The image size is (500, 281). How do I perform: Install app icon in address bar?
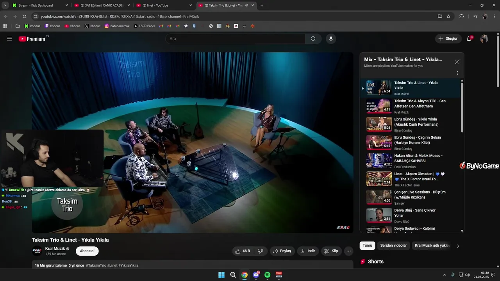(440, 16)
